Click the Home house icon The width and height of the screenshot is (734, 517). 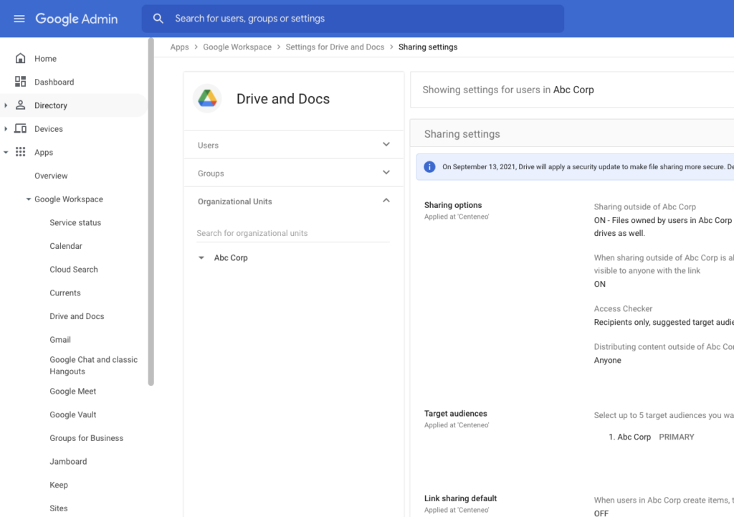20,59
